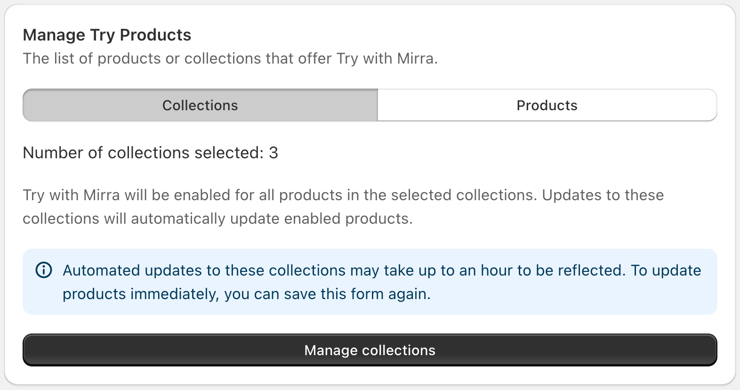Viewport: 740px width, 390px height.
Task: Click the word automatically in the description
Action: click(x=178, y=219)
